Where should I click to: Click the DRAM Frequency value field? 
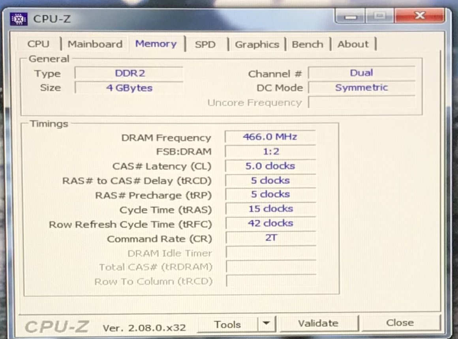click(270, 137)
